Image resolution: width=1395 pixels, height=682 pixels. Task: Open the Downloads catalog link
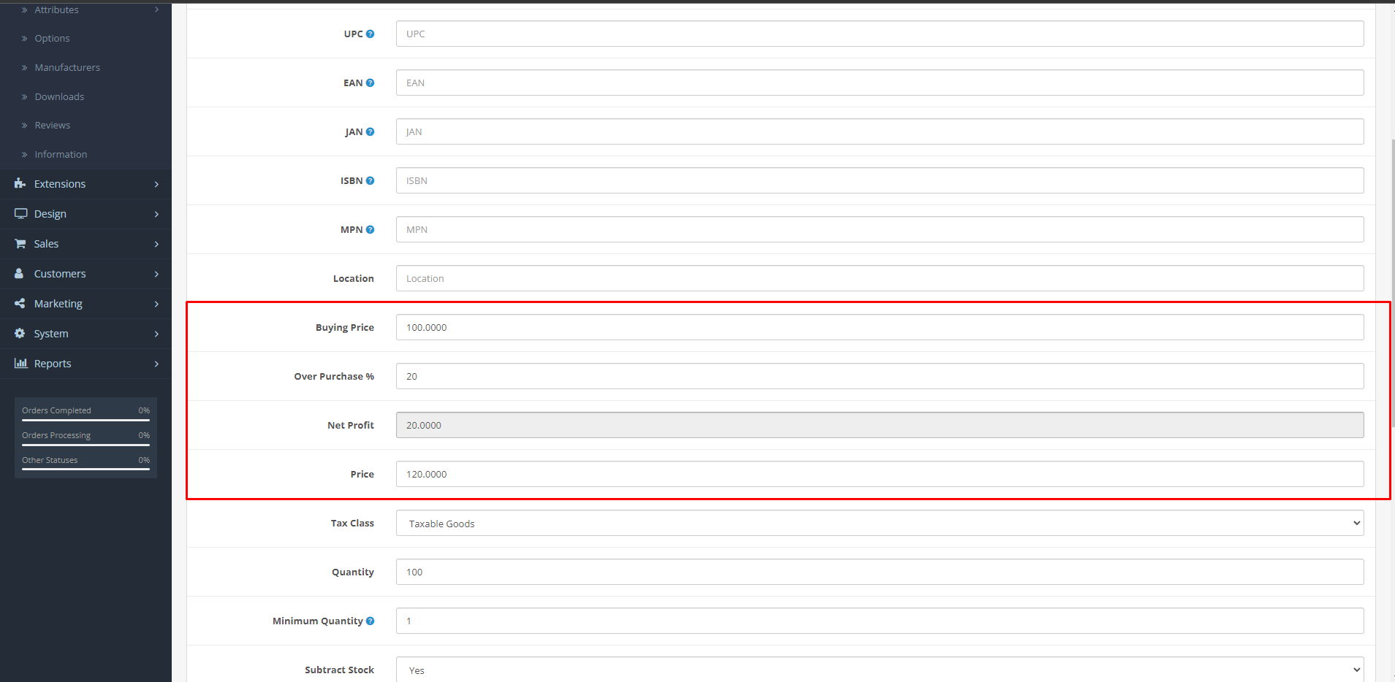pos(59,96)
